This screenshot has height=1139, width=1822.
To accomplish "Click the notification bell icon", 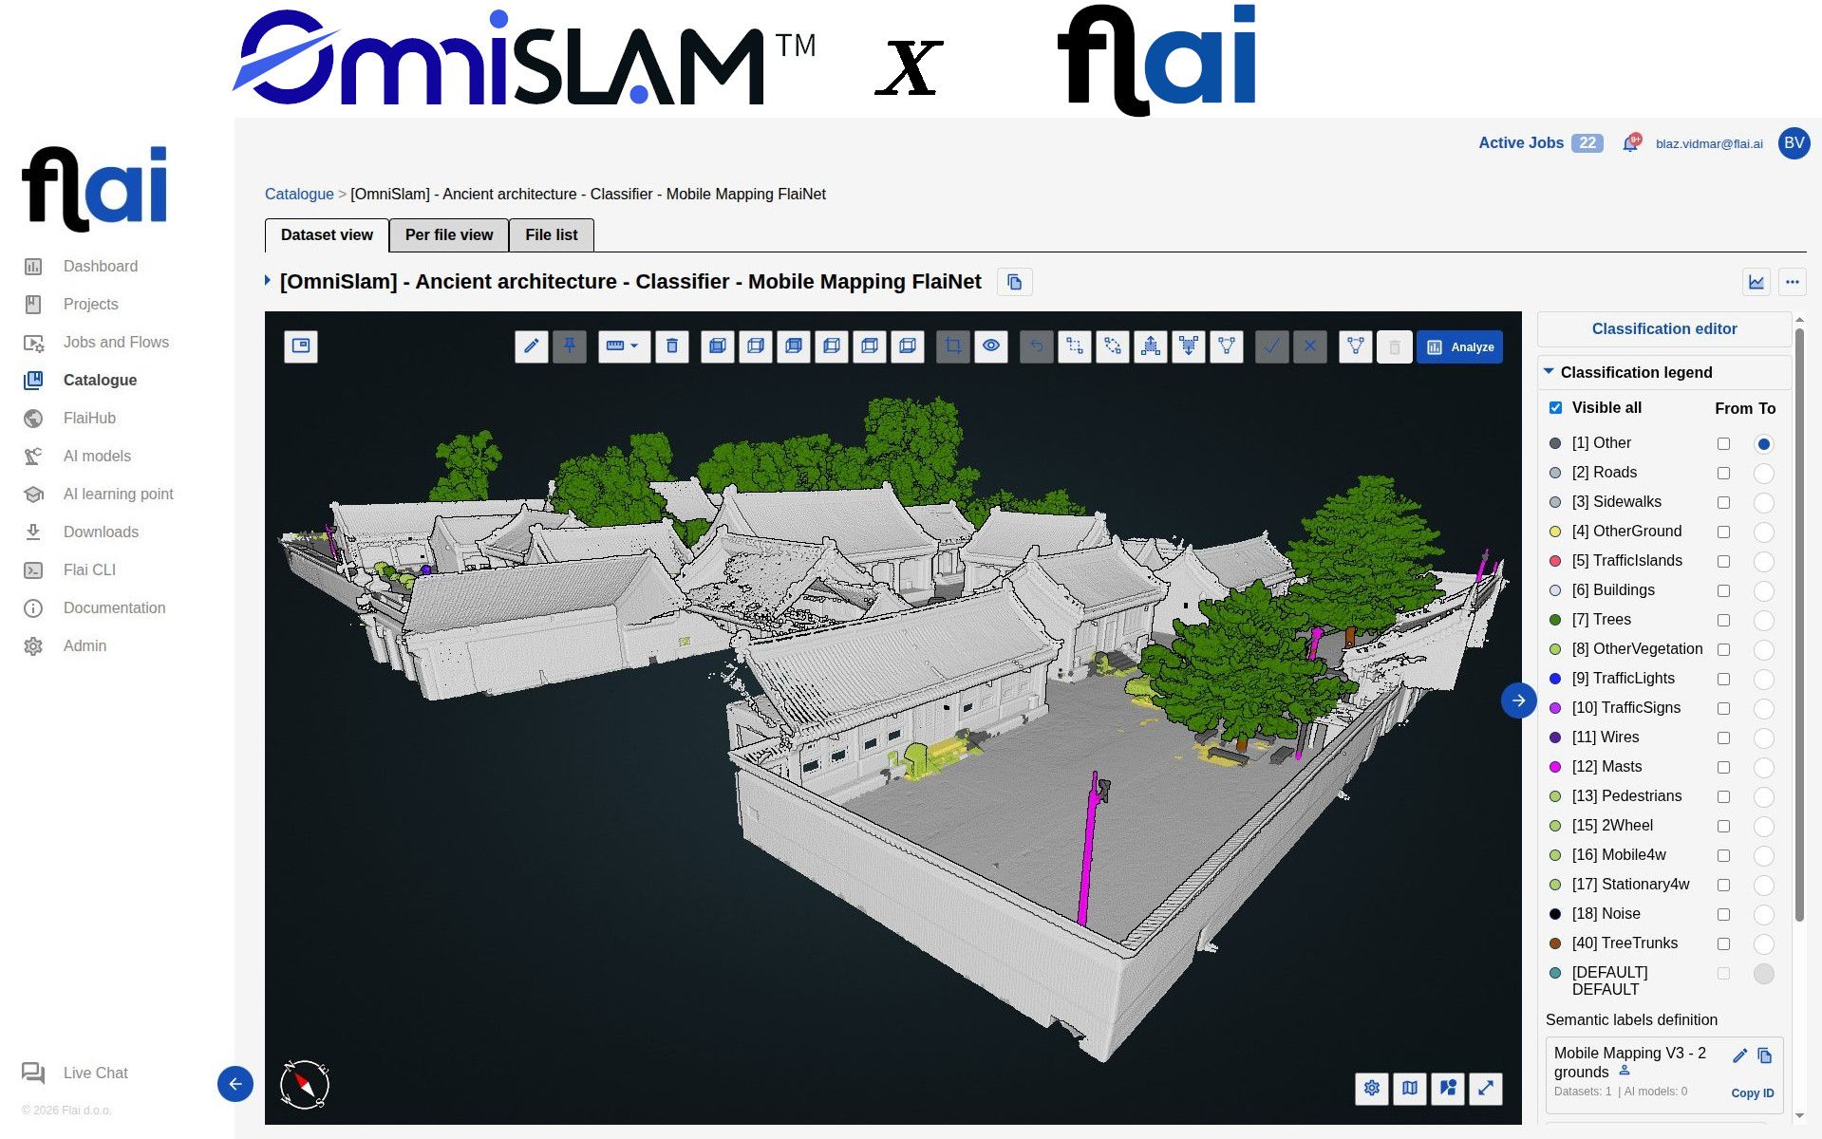I will (1631, 143).
